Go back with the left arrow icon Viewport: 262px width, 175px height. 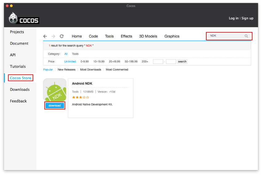pyautogui.click(x=45, y=36)
